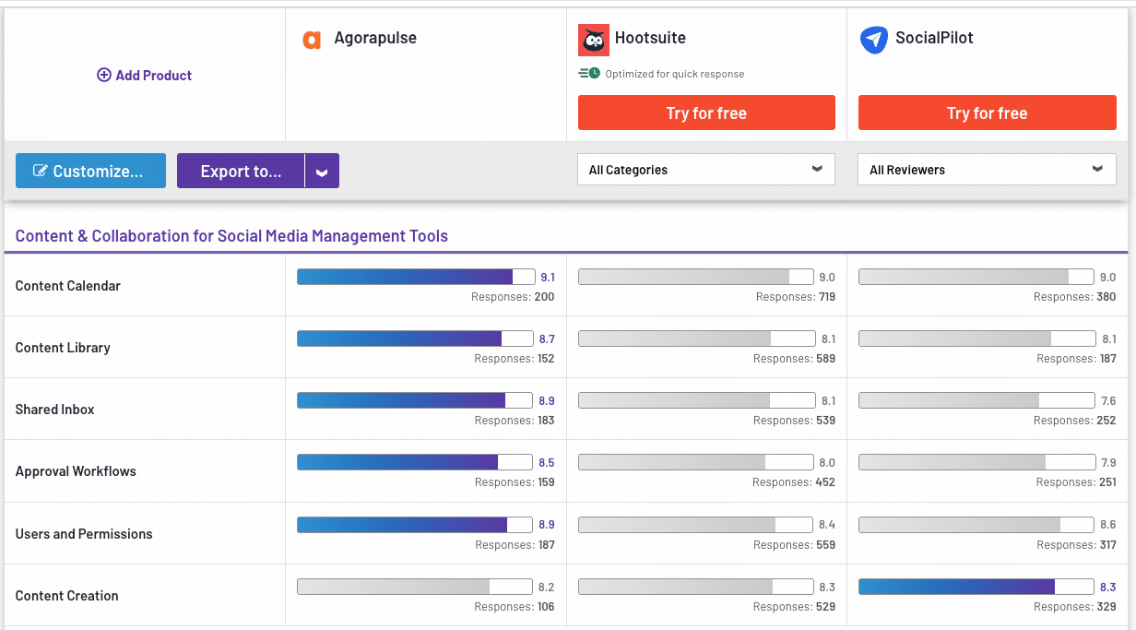
Task: Click the chevron icon in All Categories box
Action: (x=817, y=170)
